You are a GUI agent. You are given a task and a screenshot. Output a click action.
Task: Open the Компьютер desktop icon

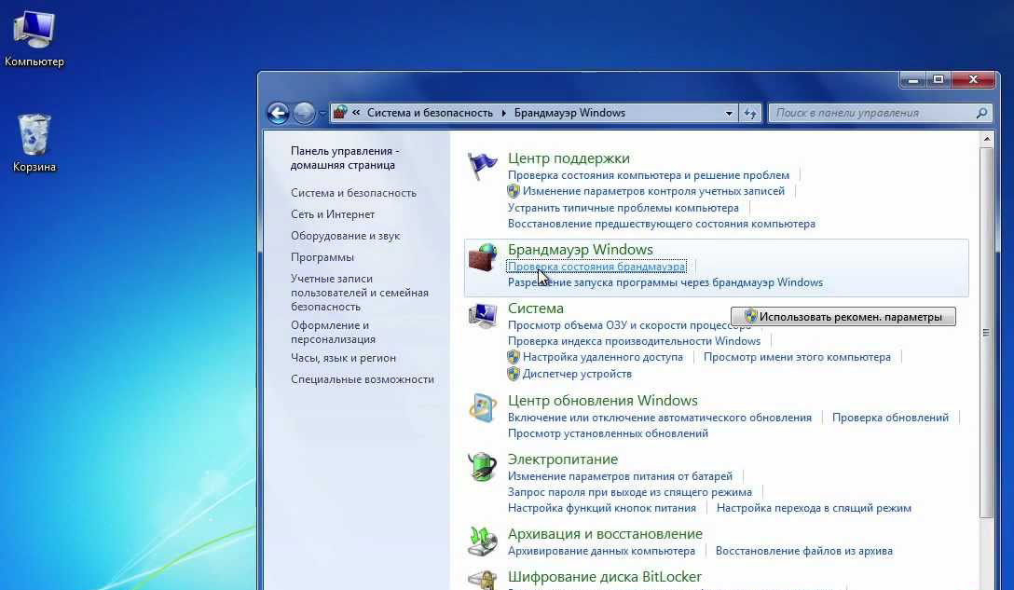34,38
